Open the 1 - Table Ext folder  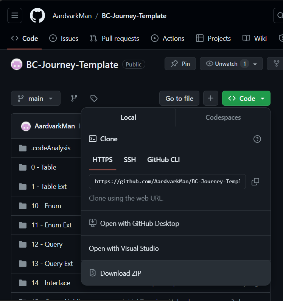(x=49, y=187)
